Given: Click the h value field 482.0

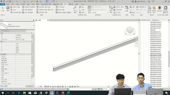Looking at the screenshot, I should click(23, 48).
